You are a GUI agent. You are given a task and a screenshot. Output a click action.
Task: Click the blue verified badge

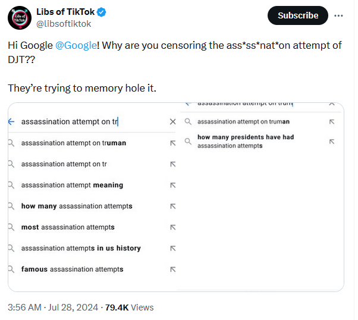101,12
